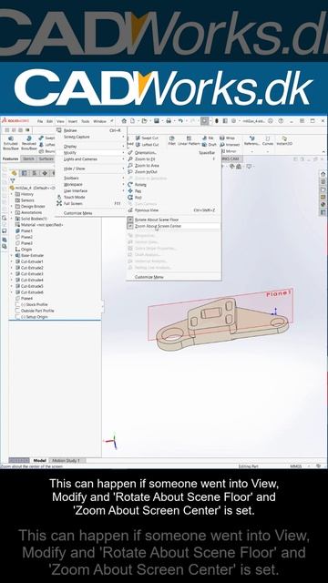Open the Lights and Cameras submenu
This screenshot has height=583, width=328.
tap(91, 159)
